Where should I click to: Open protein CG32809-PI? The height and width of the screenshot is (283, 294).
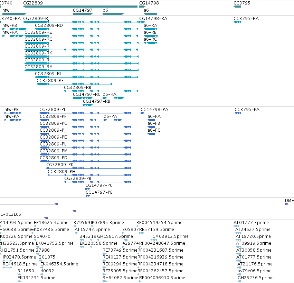pyautogui.click(x=85, y=113)
